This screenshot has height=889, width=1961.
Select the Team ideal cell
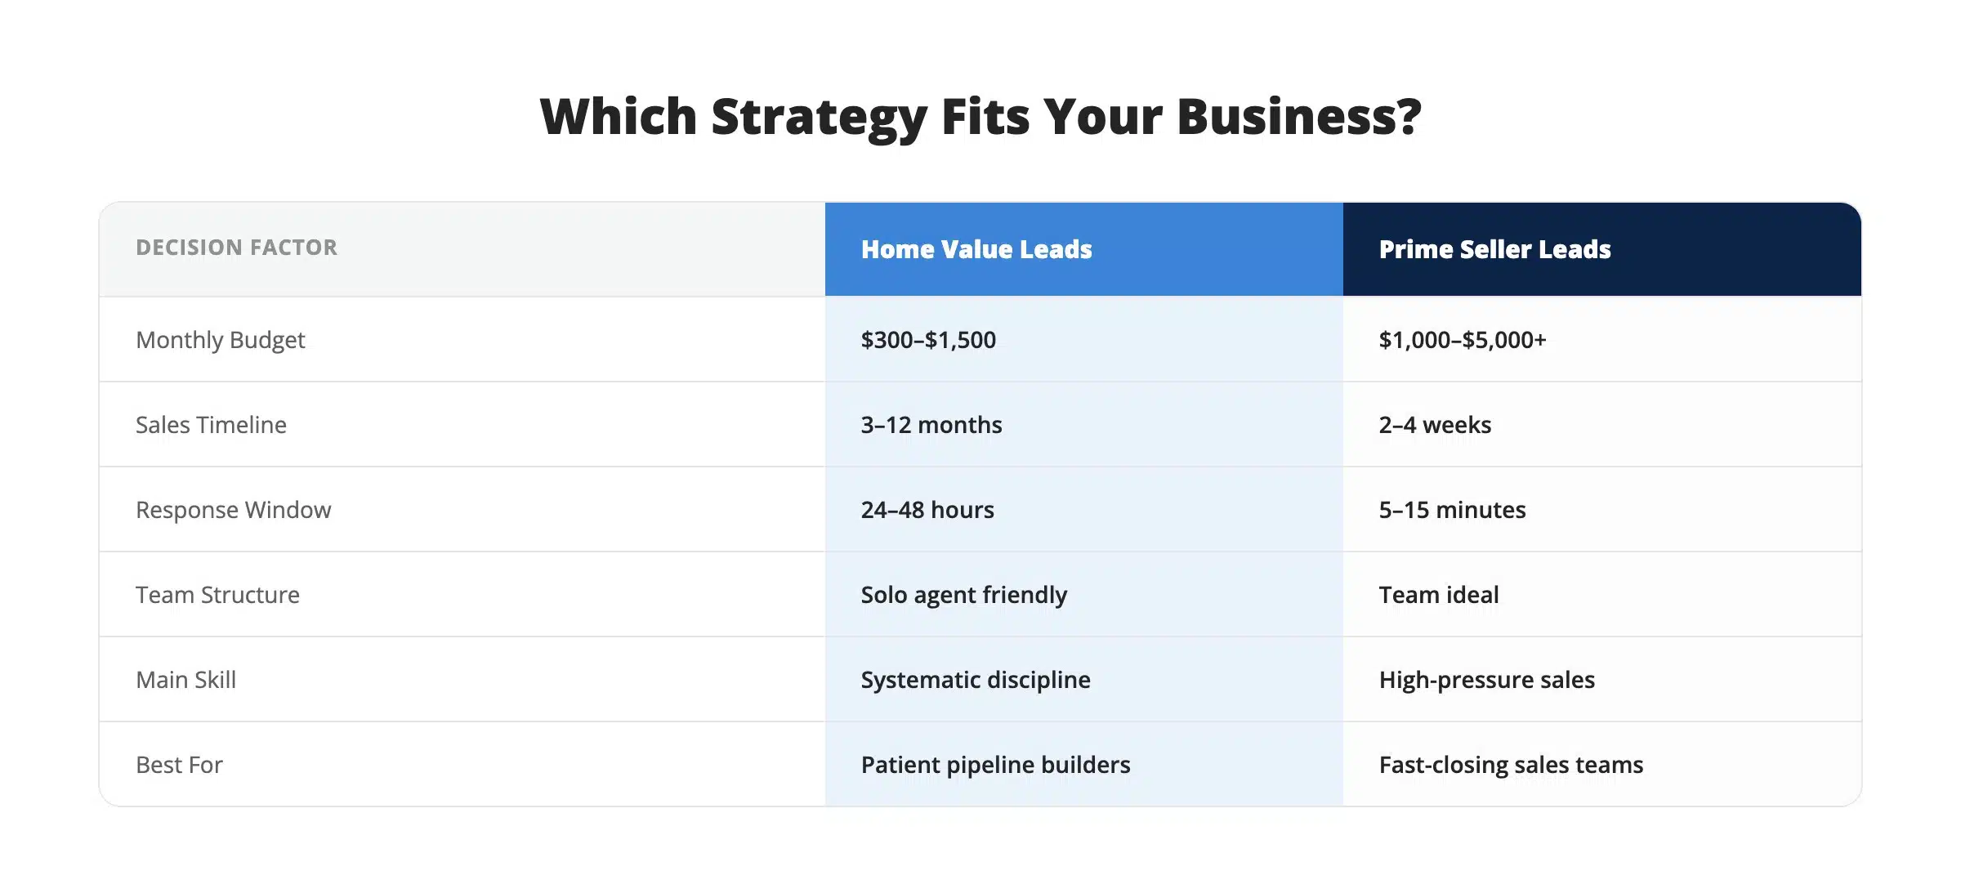[1601, 595]
